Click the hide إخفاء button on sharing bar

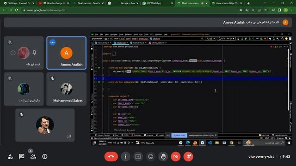[x=168, y=135]
